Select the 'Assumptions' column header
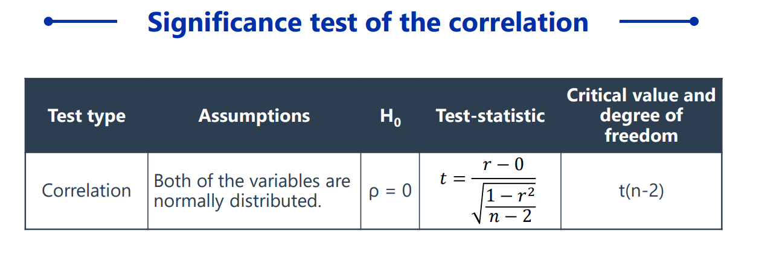Viewport: 759px width, 272px height. (254, 116)
